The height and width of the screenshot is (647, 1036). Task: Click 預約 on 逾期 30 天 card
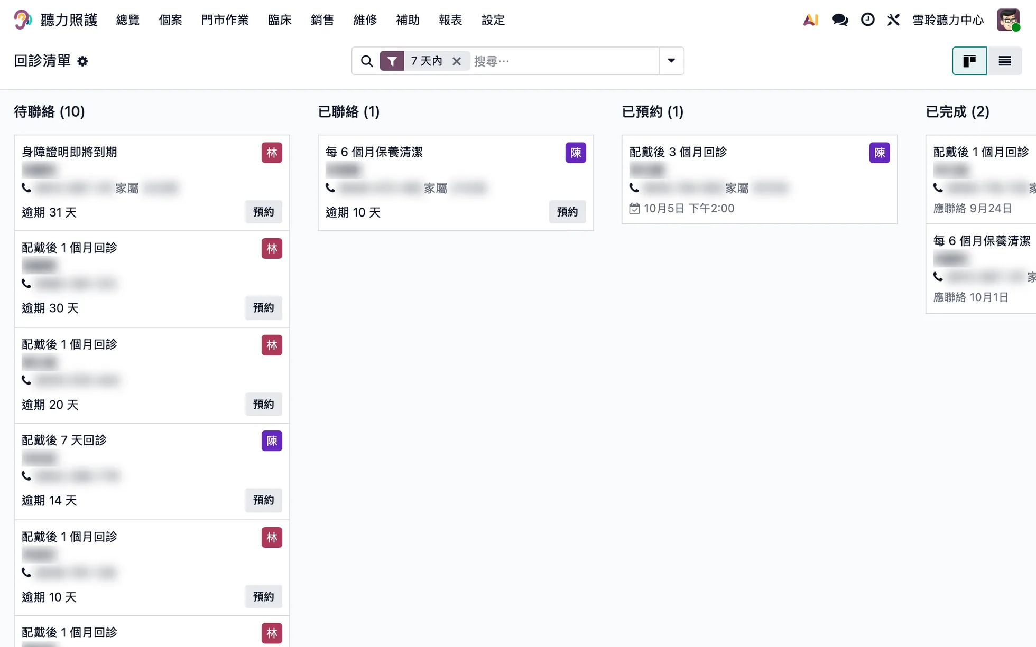pyautogui.click(x=263, y=307)
